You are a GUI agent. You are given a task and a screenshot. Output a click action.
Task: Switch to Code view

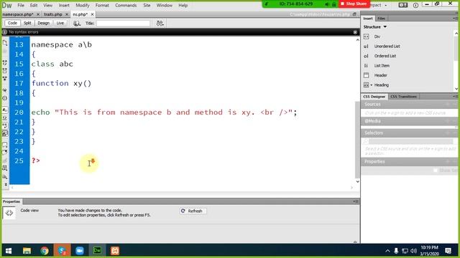(x=12, y=23)
